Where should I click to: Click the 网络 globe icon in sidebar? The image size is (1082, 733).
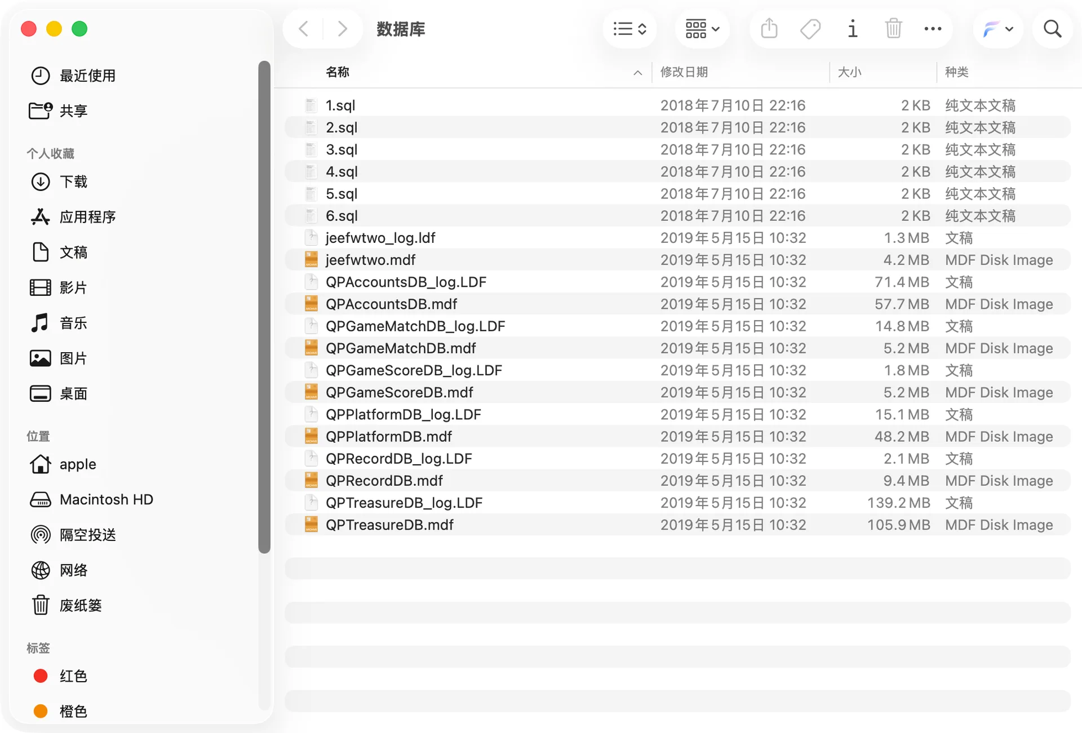point(40,570)
